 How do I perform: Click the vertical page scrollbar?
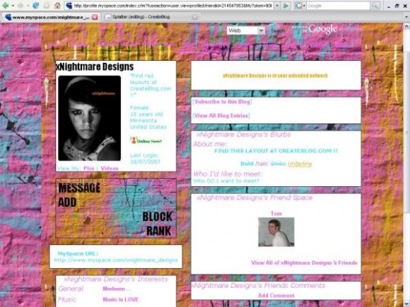tap(406, 165)
